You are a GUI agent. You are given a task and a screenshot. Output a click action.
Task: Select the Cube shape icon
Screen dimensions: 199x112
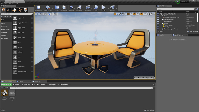15,43
